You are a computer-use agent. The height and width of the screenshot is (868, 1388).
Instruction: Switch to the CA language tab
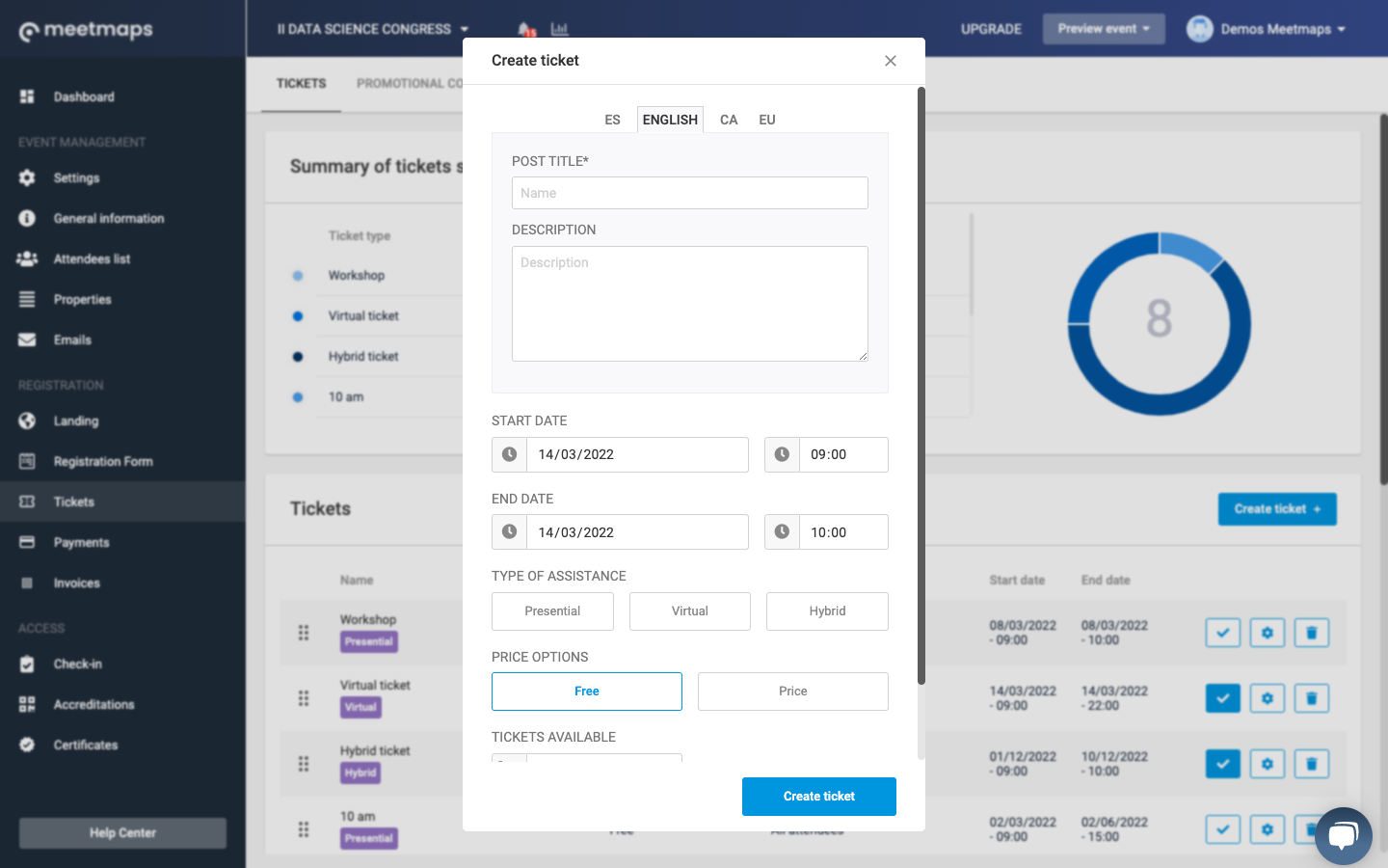click(729, 120)
